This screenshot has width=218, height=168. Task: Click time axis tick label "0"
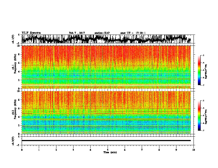22,150
